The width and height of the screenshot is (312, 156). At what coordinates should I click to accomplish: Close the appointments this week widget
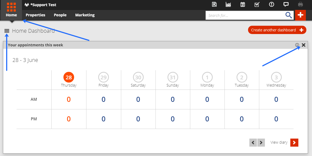pyautogui.click(x=303, y=45)
